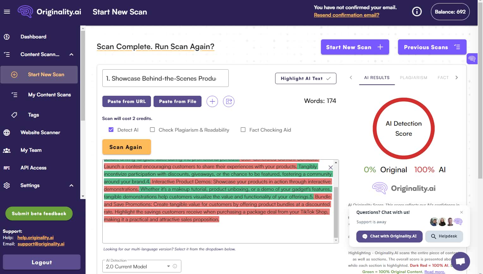Disable the Detect AI checkbox
The image size is (483, 274).
(111, 129)
